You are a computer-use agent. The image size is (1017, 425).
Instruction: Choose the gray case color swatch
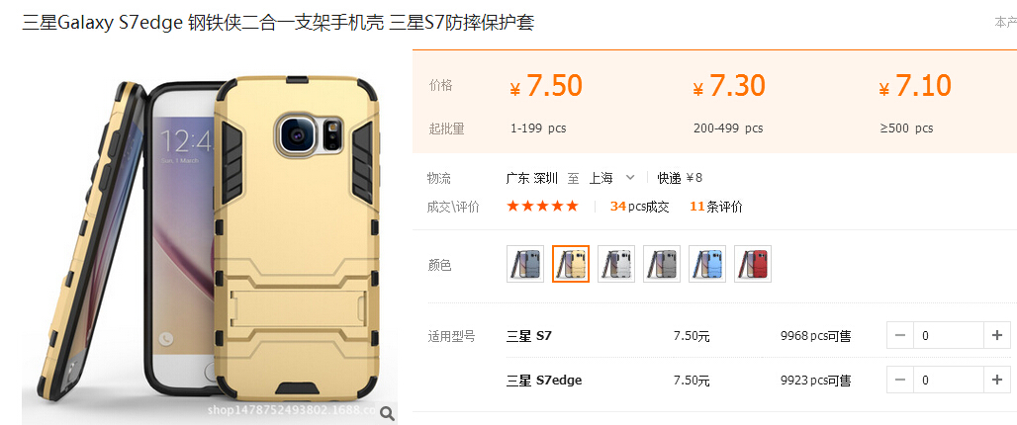(x=662, y=264)
